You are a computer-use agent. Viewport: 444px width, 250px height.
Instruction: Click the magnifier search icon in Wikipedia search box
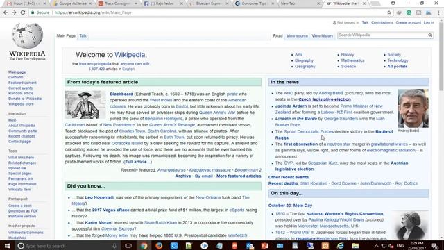430,35
